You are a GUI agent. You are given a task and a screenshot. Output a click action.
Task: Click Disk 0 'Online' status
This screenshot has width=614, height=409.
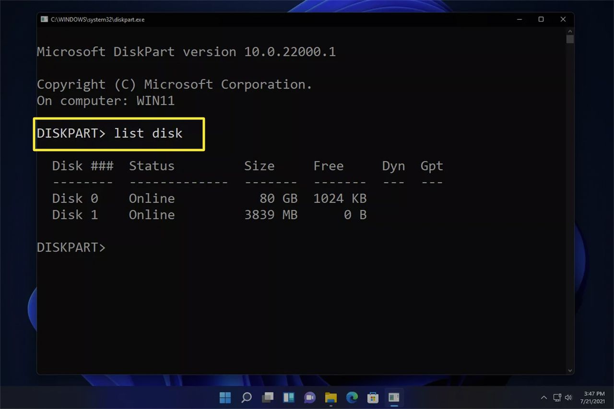point(152,199)
